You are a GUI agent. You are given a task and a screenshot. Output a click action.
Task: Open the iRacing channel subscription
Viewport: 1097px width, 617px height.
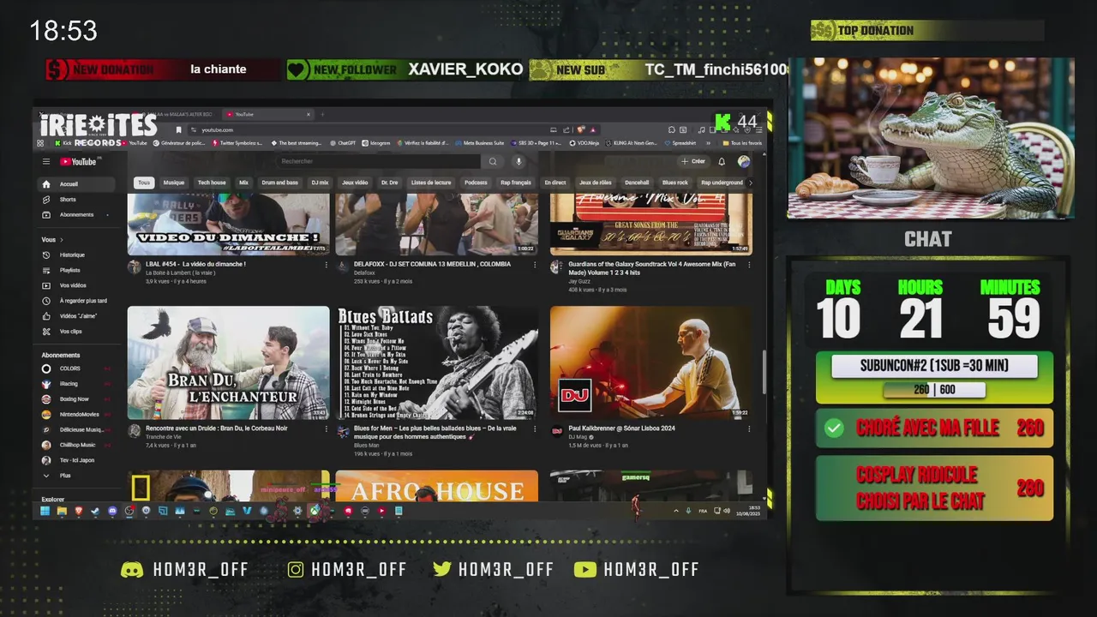tap(77, 384)
